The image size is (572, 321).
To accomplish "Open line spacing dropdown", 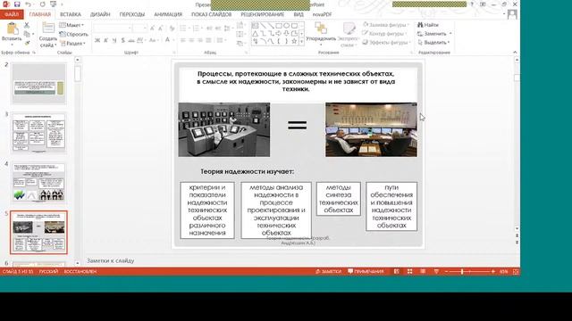I will [x=228, y=28].
